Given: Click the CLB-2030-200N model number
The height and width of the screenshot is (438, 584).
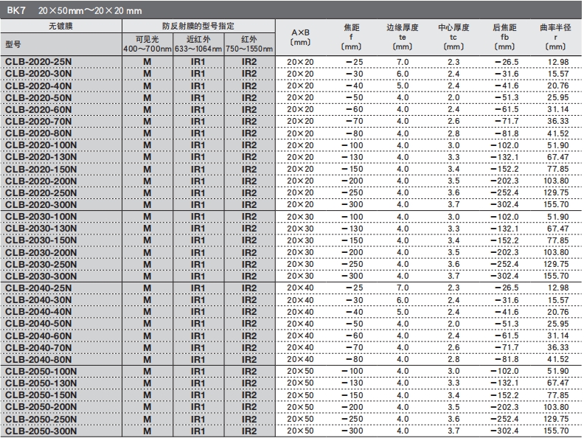Looking at the screenshot, I should 41,252.
